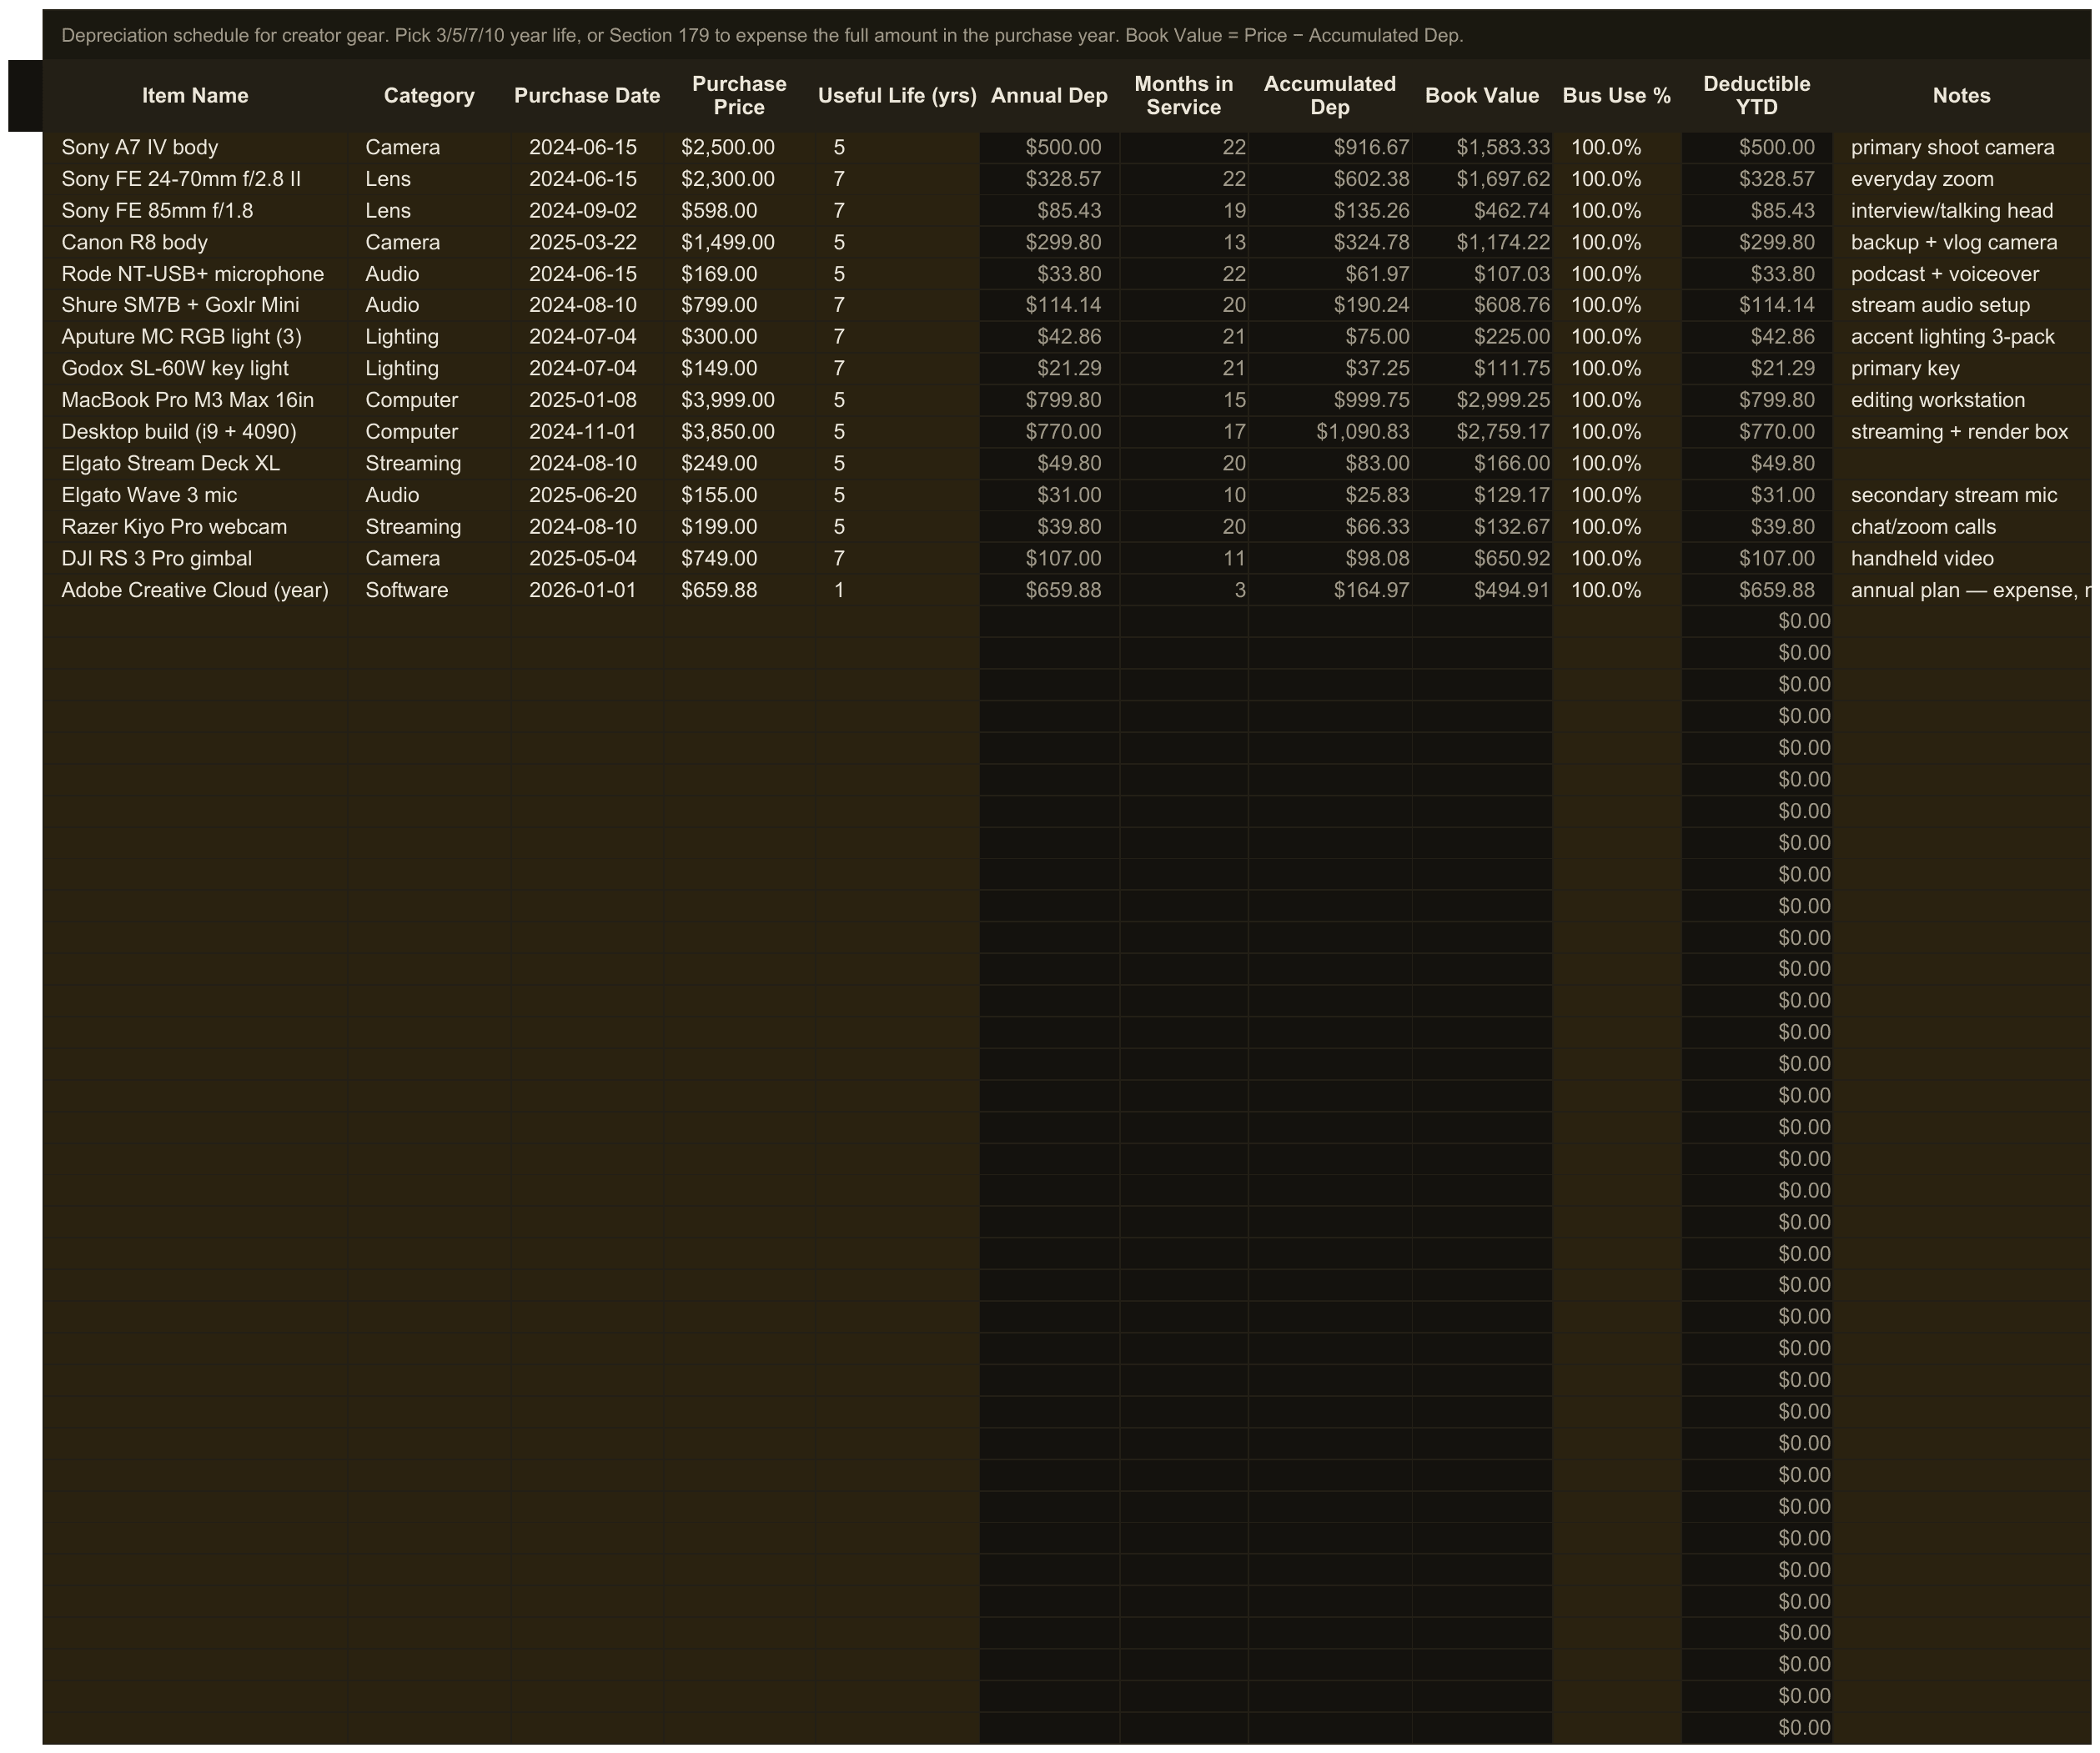Click the Months in Service header

(1184, 96)
